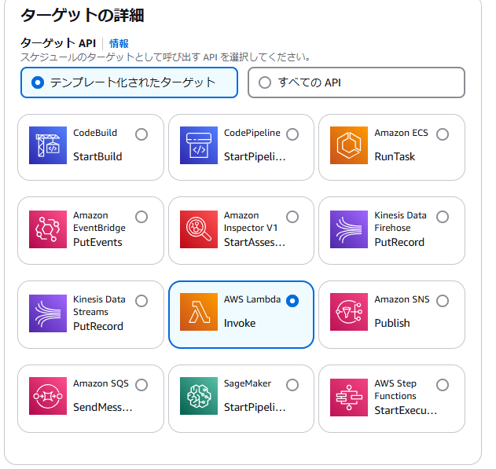Pick the Amazon ECS RunTask radio button
This screenshot has height=469, width=496.
(x=443, y=134)
